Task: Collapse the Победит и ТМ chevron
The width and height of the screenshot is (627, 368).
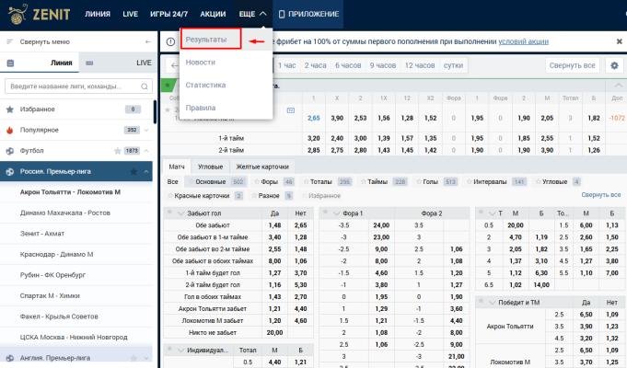Action: pyautogui.click(x=493, y=303)
